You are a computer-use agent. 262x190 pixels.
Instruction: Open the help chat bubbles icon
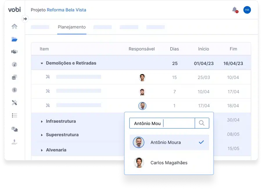point(14,129)
